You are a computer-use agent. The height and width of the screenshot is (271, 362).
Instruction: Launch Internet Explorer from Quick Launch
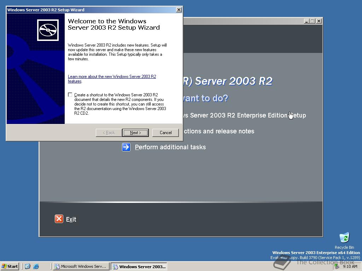[x=36, y=266]
